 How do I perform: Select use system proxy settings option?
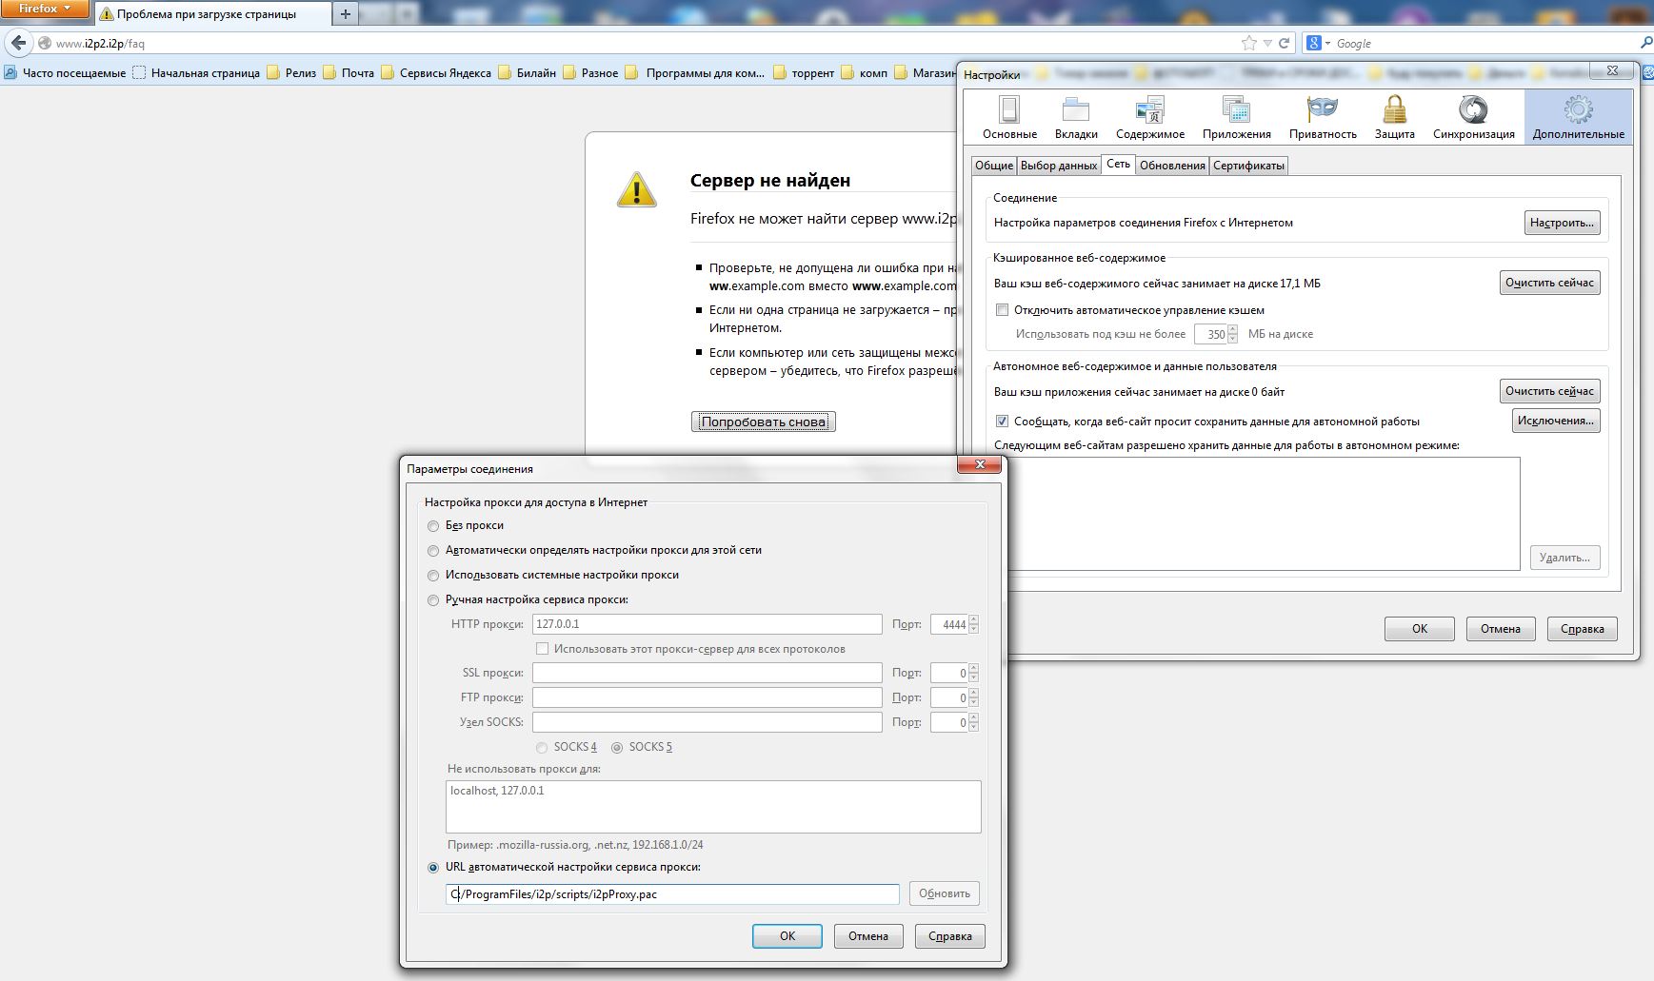point(433,576)
